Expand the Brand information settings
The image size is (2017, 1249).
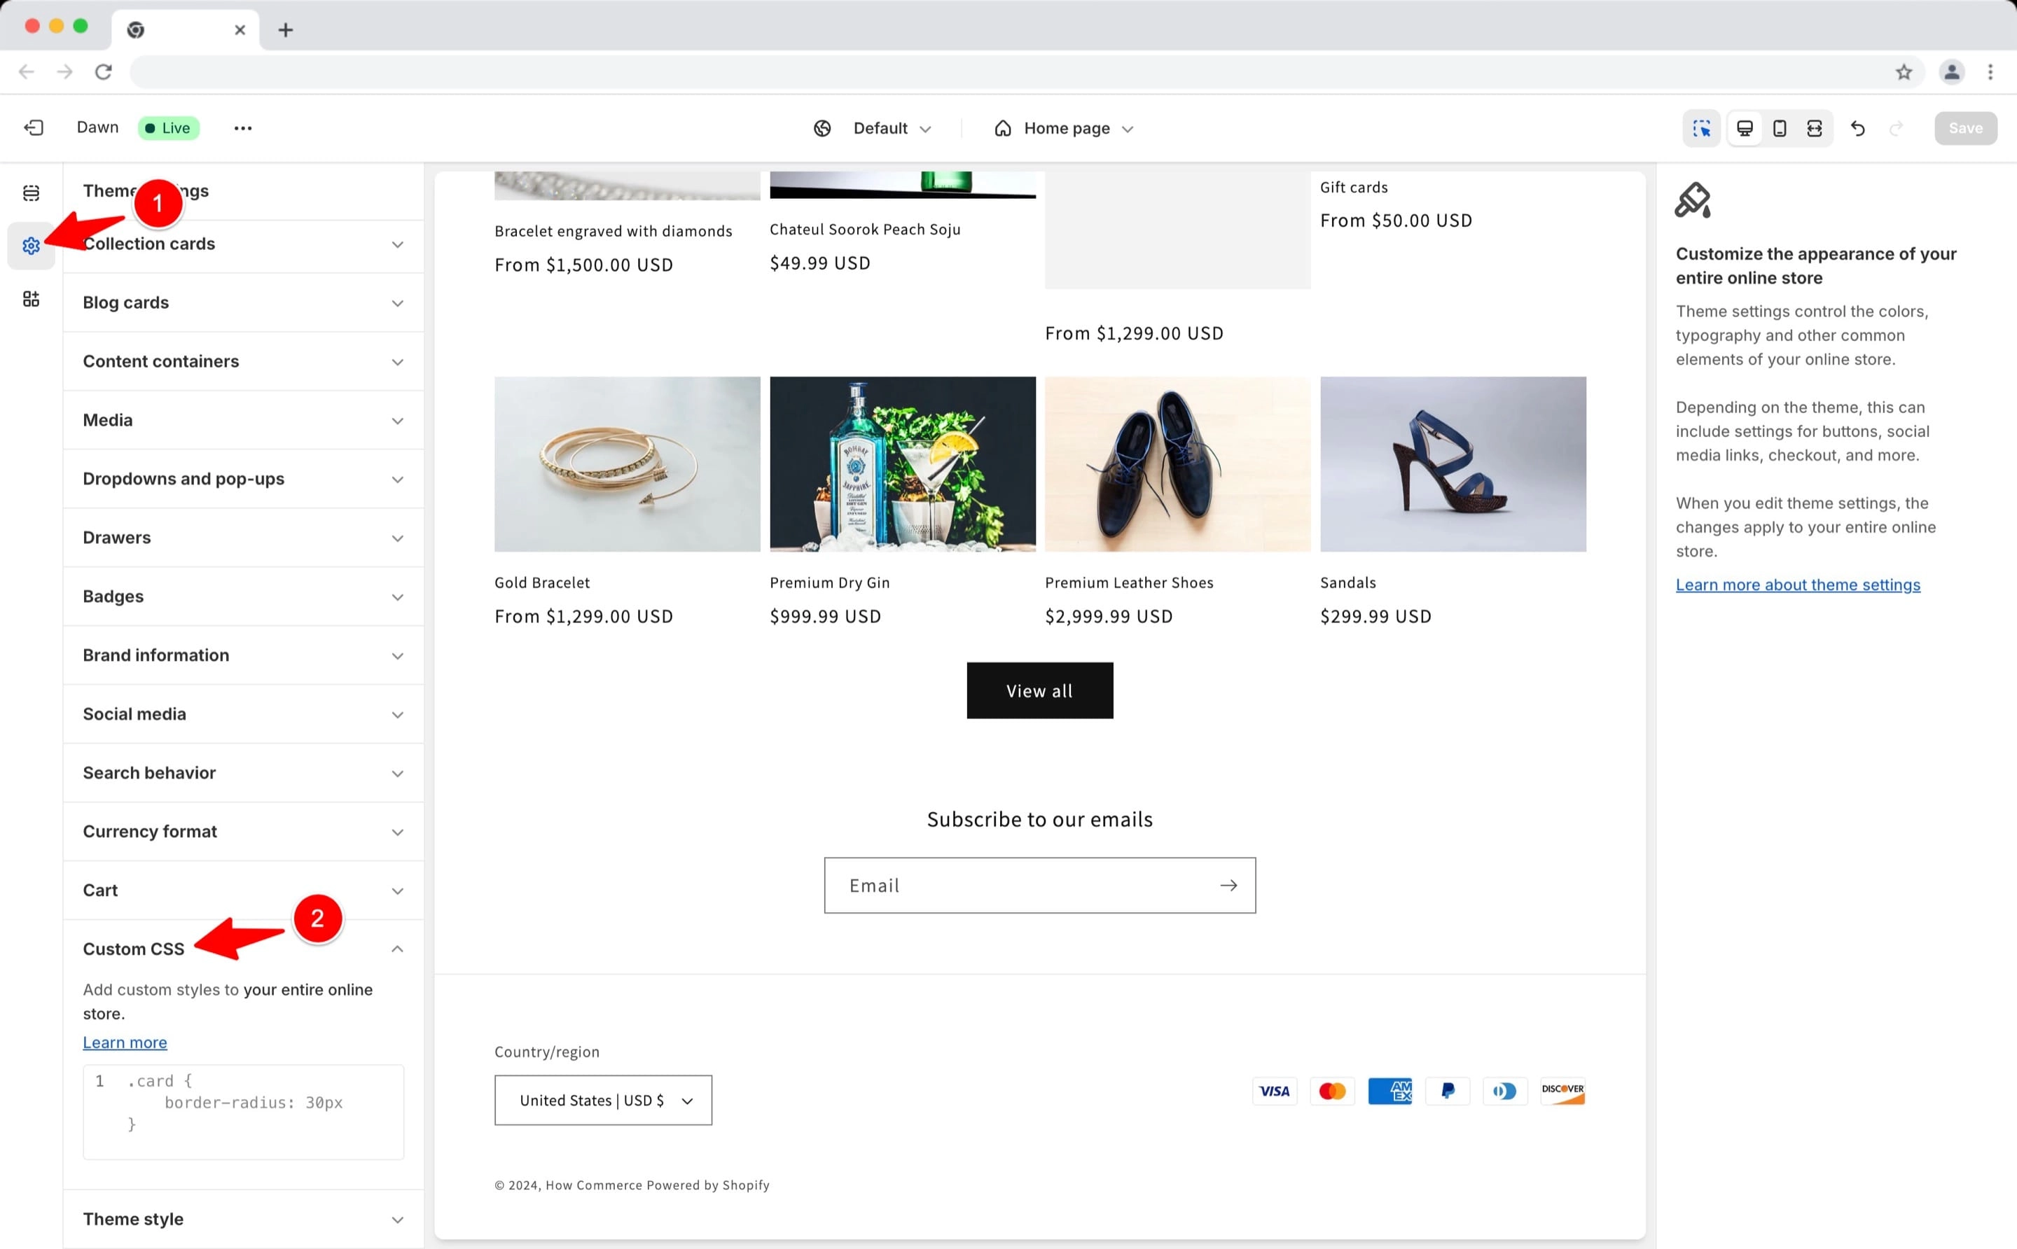coord(243,654)
